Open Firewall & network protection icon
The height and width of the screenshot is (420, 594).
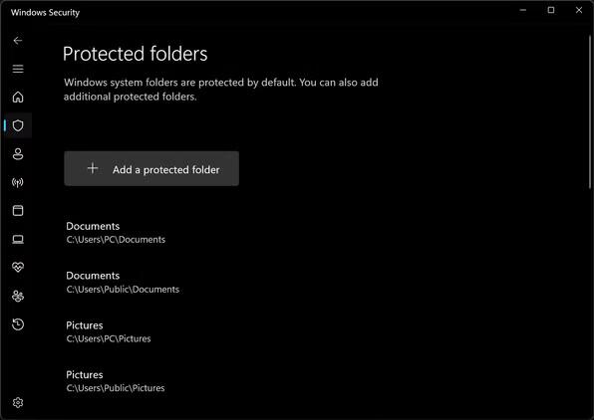(18, 182)
